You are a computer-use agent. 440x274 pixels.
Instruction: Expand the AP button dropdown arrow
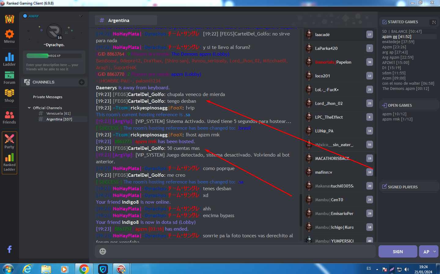click(x=434, y=251)
